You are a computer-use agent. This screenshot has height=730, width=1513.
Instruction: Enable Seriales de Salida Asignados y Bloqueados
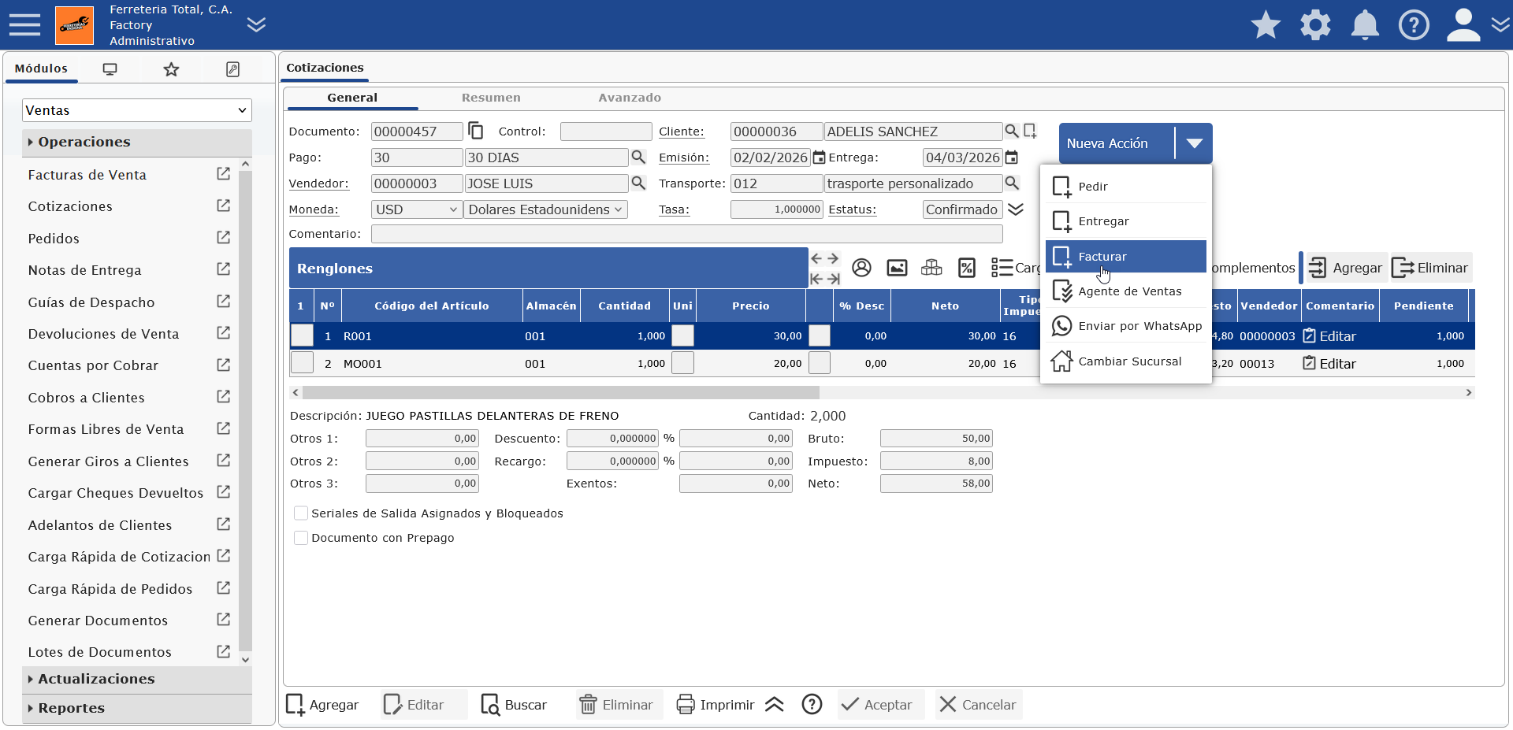coord(301,513)
